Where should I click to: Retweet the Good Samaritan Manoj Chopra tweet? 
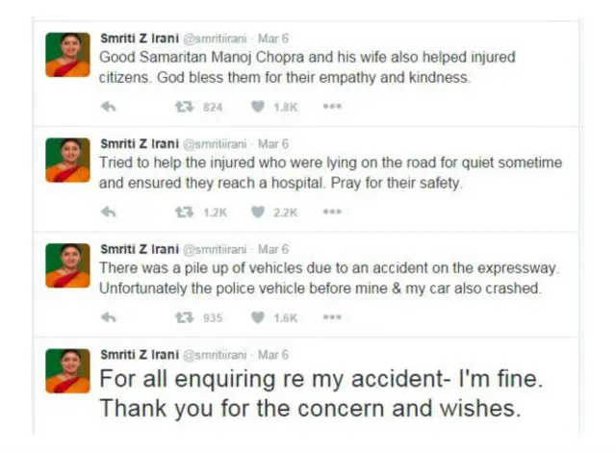click(181, 107)
